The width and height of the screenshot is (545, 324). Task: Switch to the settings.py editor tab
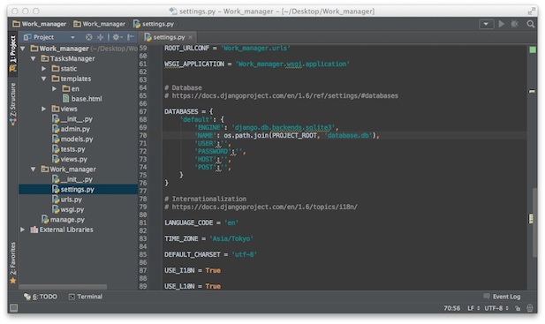(x=169, y=37)
